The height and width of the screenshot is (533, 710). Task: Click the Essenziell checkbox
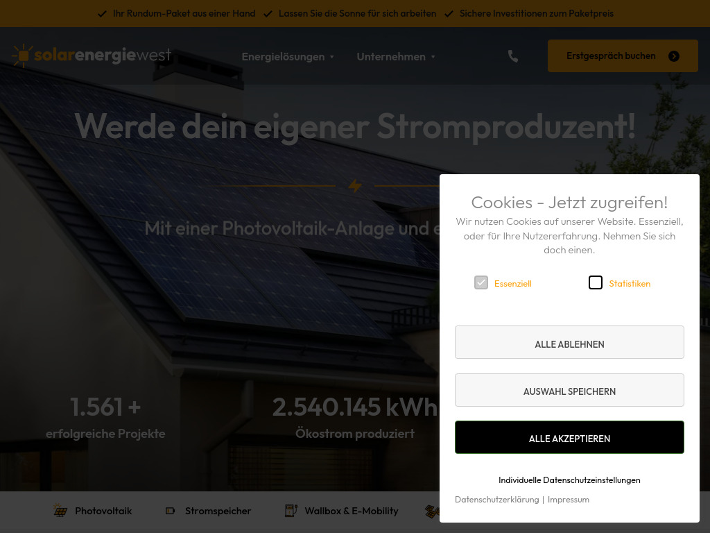click(480, 282)
